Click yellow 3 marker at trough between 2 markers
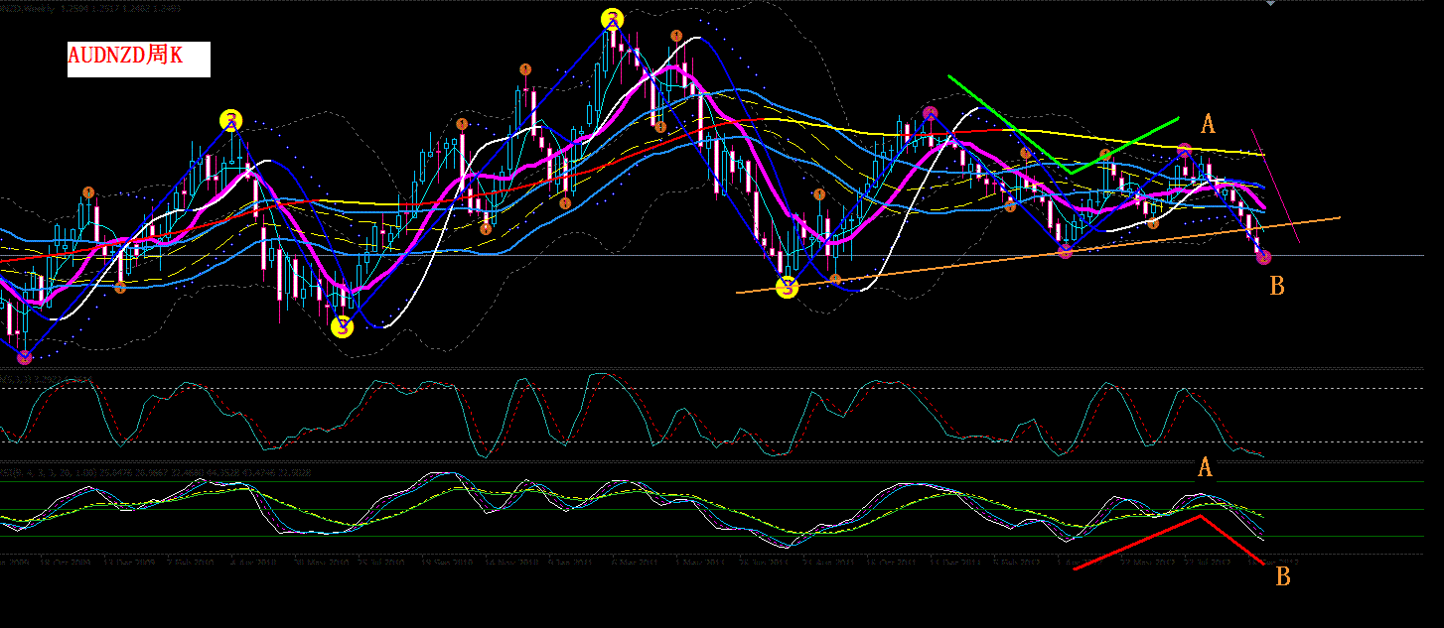This screenshot has width=1444, height=628. coord(343,325)
